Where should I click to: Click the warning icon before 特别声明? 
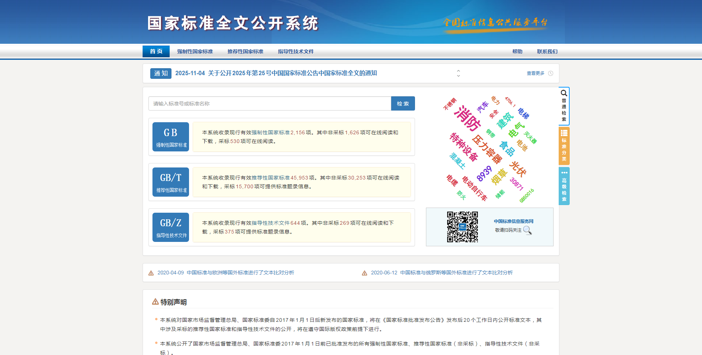click(x=155, y=302)
